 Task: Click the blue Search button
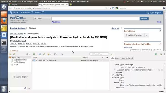coord(144,18)
